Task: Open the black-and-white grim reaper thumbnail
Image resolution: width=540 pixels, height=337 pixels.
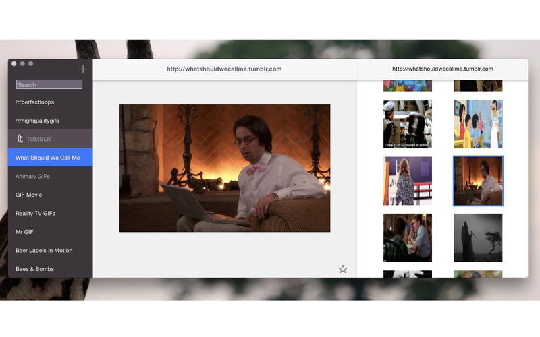Action: pos(478,237)
